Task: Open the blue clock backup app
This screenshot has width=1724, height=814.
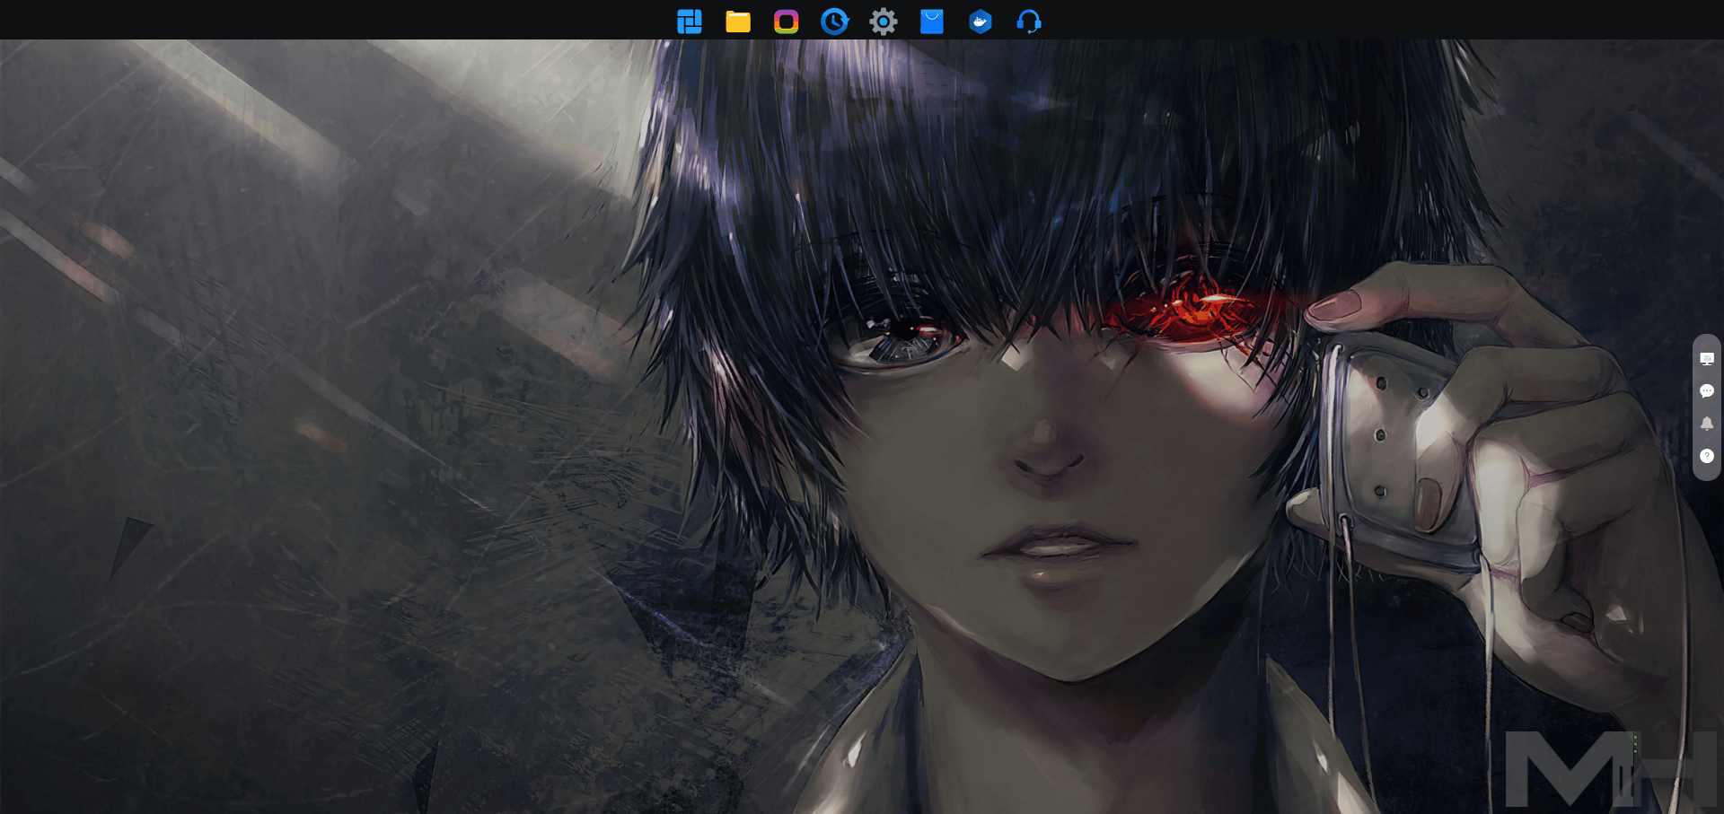Action: 835,22
